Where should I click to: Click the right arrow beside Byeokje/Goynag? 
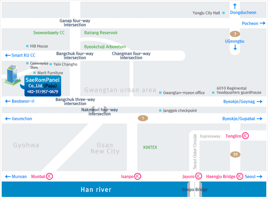(x=259, y=101)
